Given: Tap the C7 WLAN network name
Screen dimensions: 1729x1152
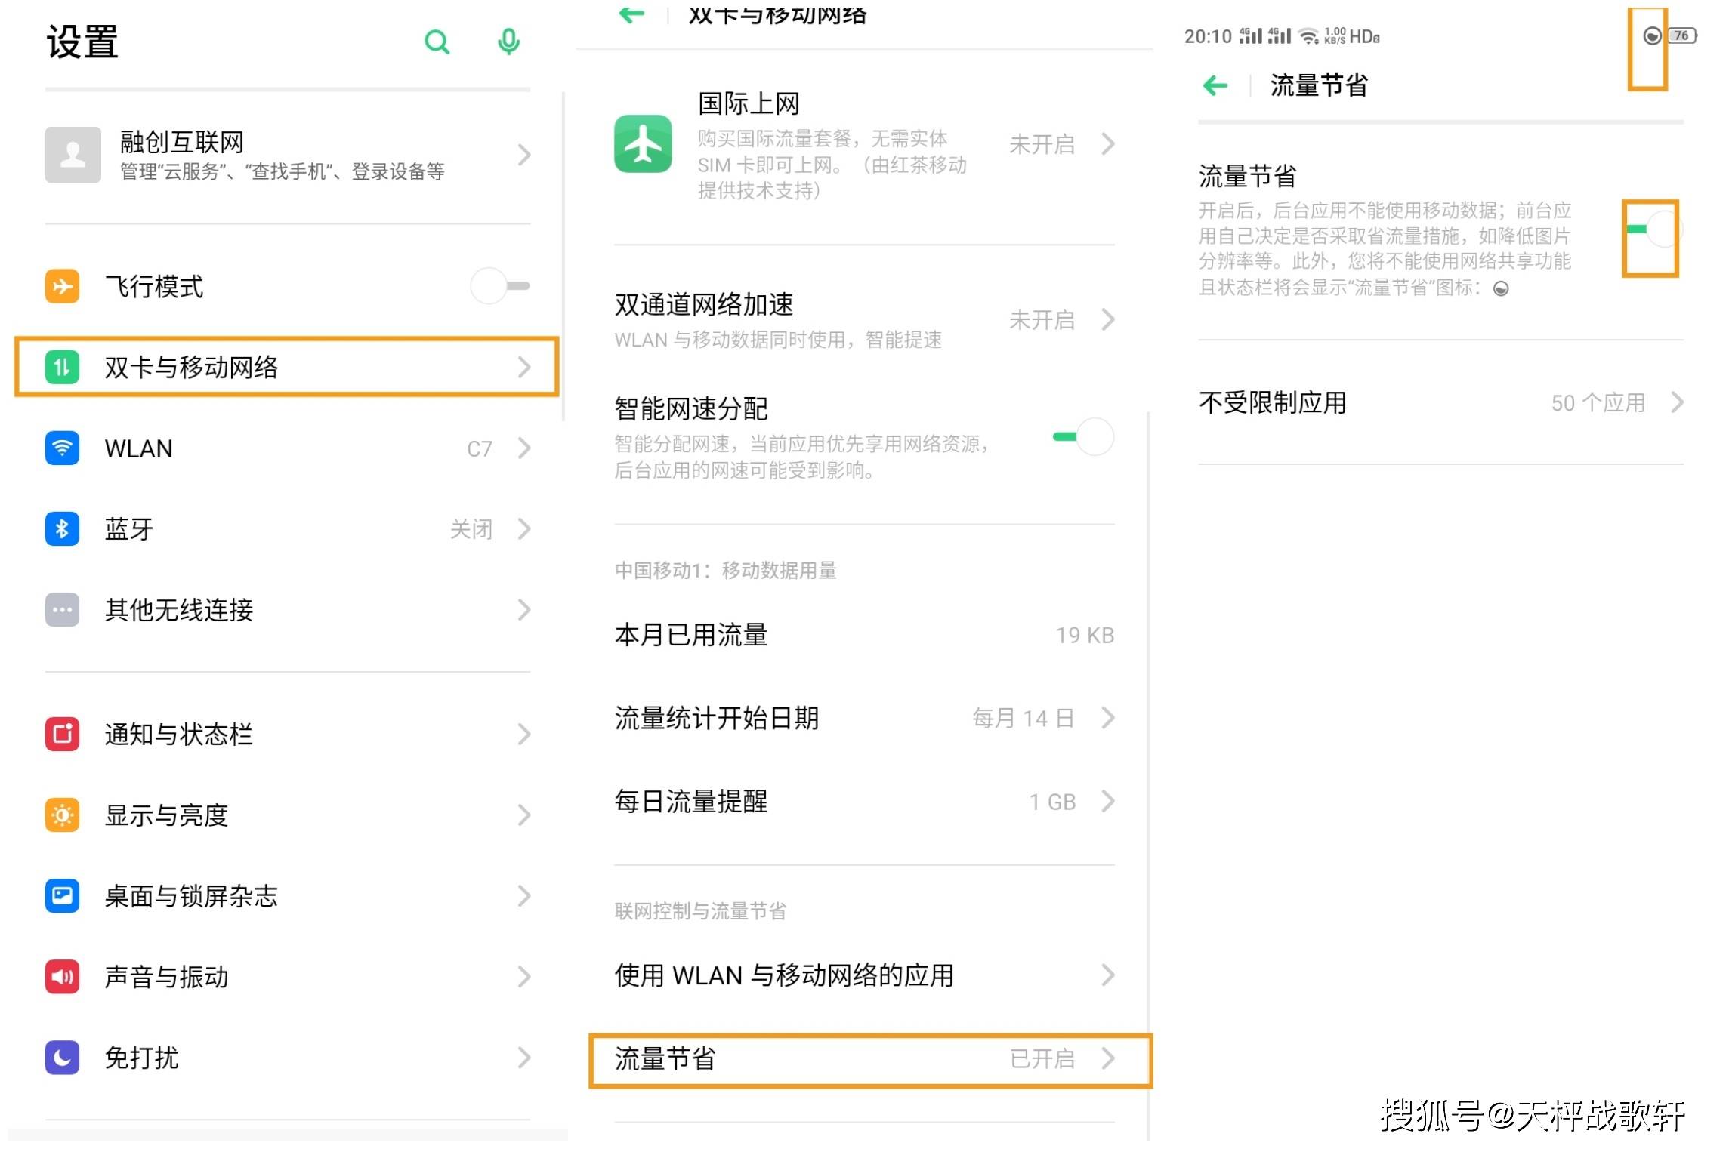Looking at the screenshot, I should tap(479, 449).
